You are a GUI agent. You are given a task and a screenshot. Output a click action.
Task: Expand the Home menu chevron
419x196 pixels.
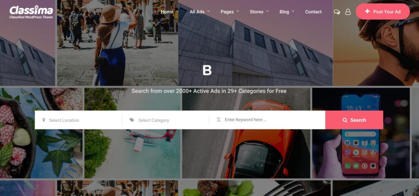click(x=178, y=11)
